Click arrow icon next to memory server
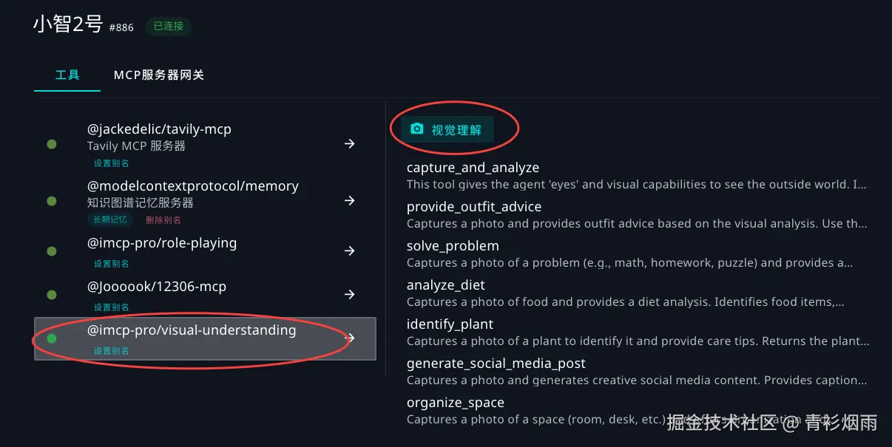The image size is (892, 447). (x=350, y=201)
